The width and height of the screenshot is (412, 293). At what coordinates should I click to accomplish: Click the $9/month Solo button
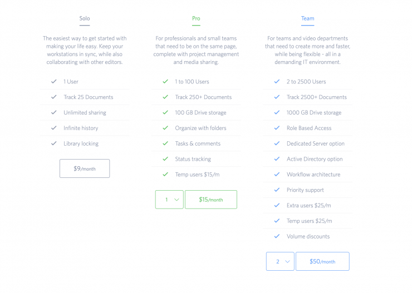[x=85, y=168]
